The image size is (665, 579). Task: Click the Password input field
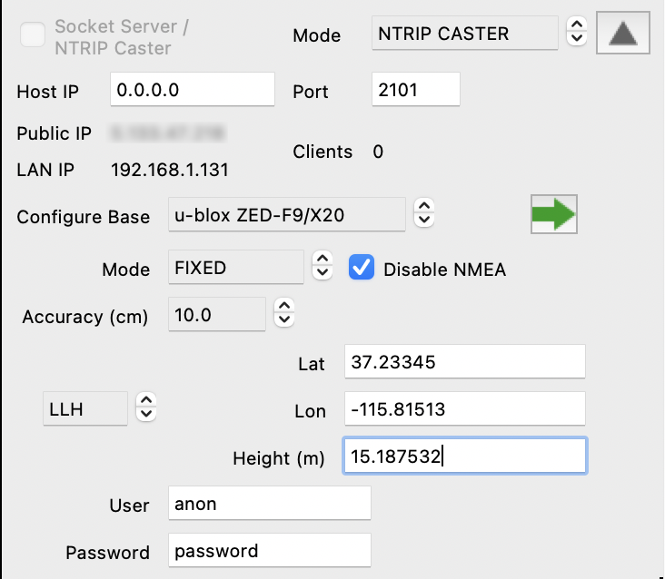pyautogui.click(x=270, y=551)
